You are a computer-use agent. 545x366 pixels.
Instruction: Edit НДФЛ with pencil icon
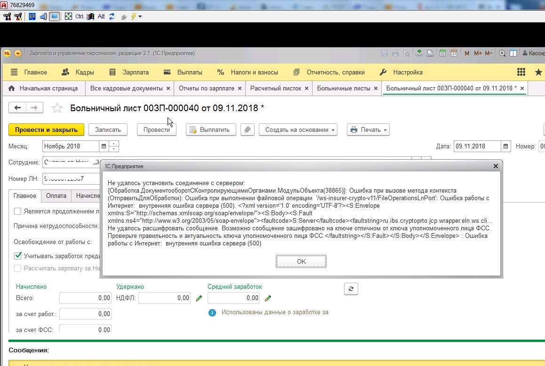pyautogui.click(x=199, y=298)
